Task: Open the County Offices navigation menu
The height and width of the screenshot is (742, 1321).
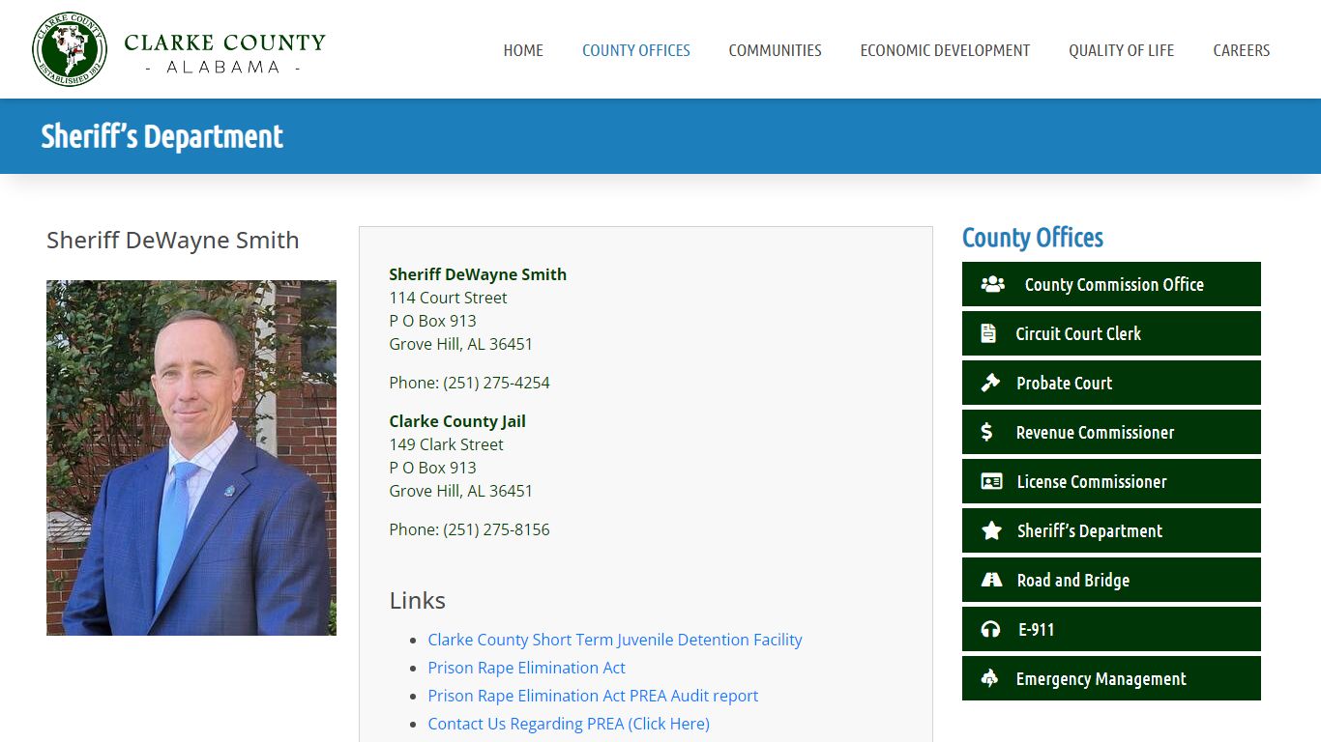Action: click(635, 50)
